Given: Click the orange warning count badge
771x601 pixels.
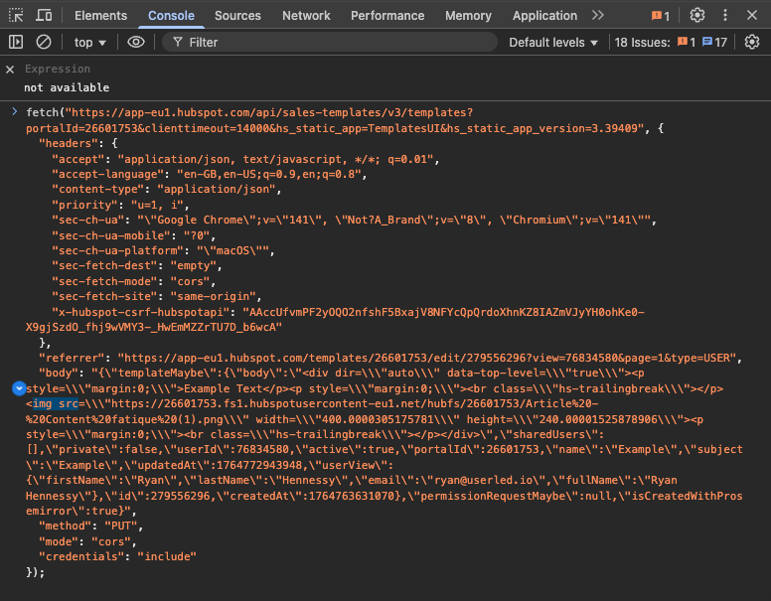Looking at the screenshot, I should [661, 16].
